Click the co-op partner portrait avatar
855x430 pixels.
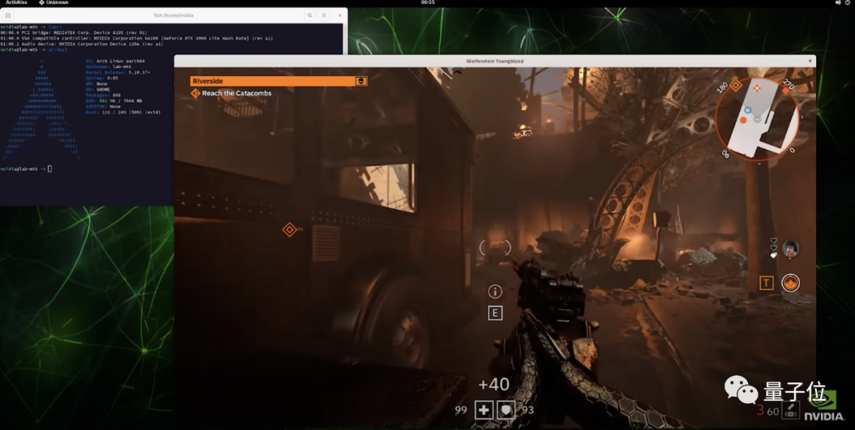(x=790, y=249)
